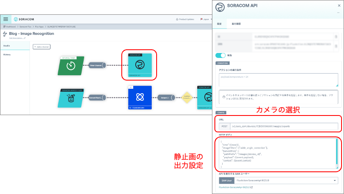
Task: Select the Output channel connector
Action: coord(166,98)
